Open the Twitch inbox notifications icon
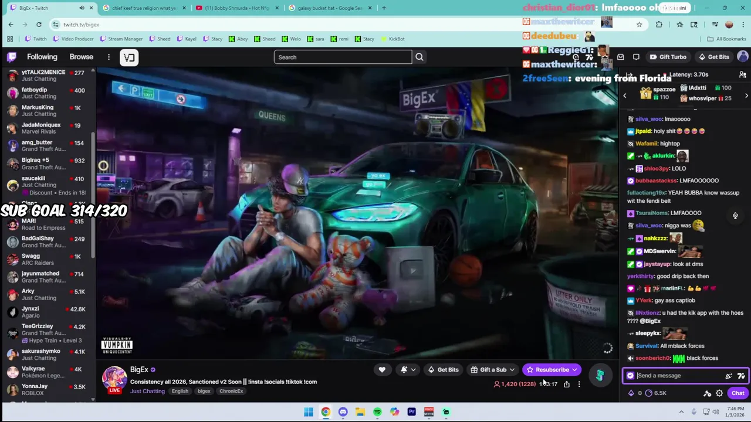This screenshot has height=422, width=751. pyautogui.click(x=620, y=57)
